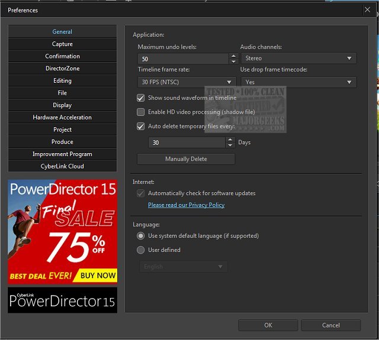Open the Editing preferences category

(x=62, y=80)
